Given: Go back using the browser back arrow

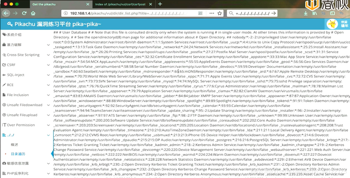Looking at the screenshot, I should pos(6,13).
